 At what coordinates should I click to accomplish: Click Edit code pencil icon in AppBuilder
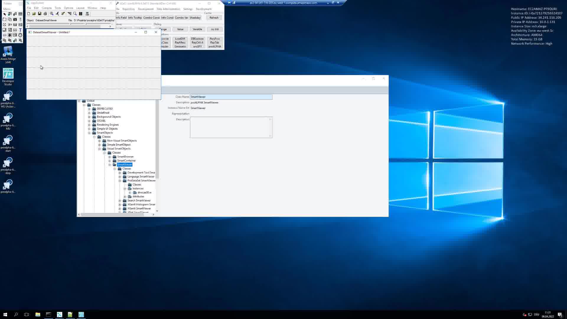(63, 14)
